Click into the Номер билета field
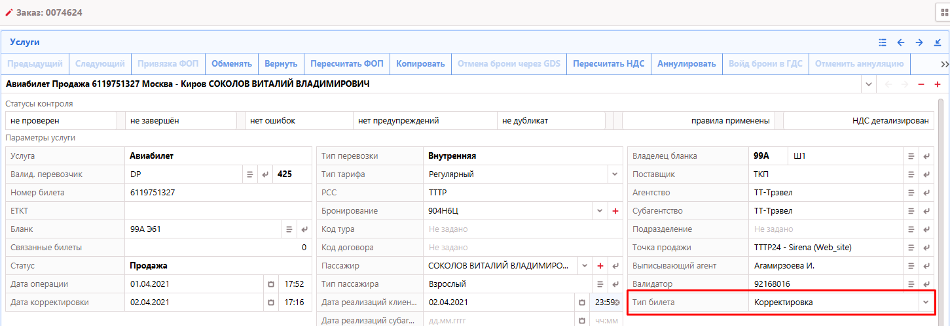Viewport: 950px width, 326px height. [216, 193]
